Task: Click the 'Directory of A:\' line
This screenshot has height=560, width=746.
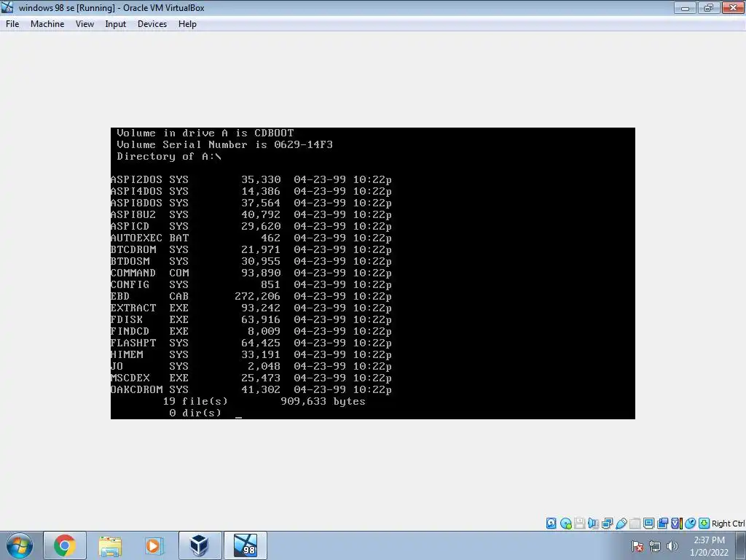Action: 169,156
